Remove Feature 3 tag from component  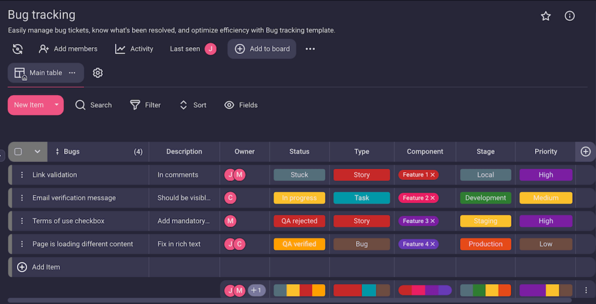[433, 221]
